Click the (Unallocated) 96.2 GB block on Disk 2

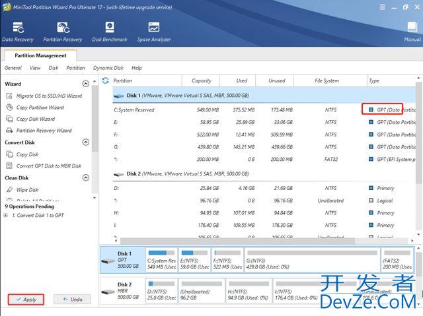tap(202, 291)
